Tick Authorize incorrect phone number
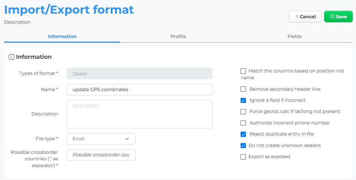 243,123
